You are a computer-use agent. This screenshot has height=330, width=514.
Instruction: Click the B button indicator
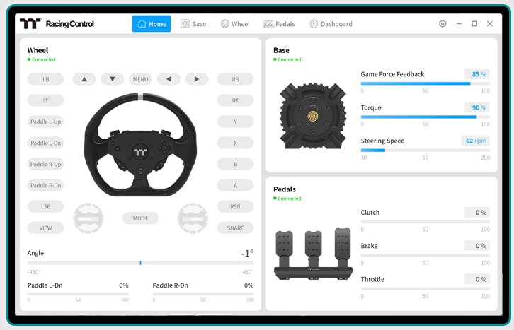coord(235,164)
